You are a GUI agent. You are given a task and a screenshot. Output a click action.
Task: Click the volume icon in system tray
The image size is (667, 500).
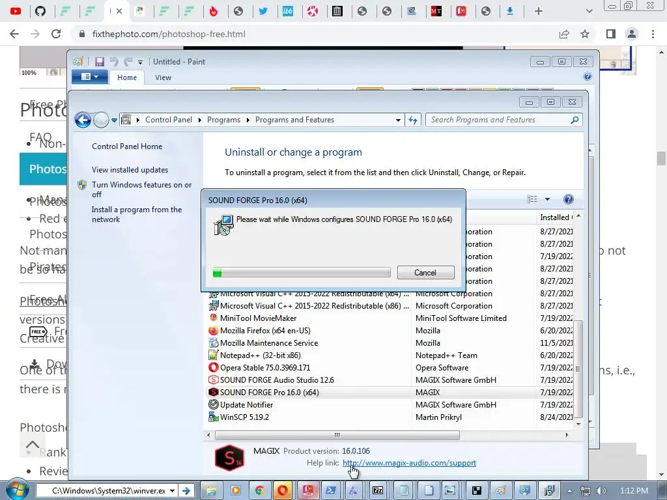click(x=601, y=491)
